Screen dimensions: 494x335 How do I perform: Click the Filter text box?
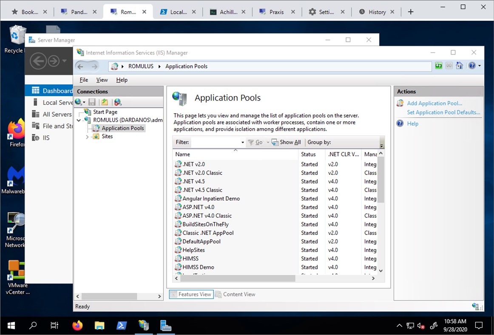[x=216, y=142]
